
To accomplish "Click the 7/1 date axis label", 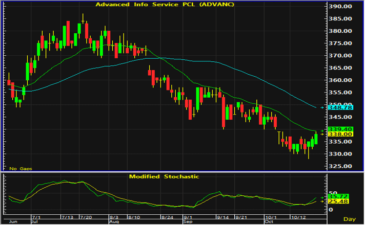I will [x=36, y=217].
